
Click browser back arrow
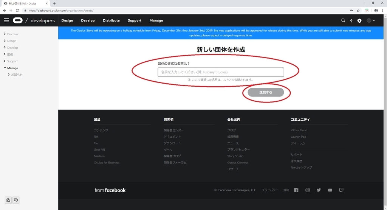coord(4,10)
